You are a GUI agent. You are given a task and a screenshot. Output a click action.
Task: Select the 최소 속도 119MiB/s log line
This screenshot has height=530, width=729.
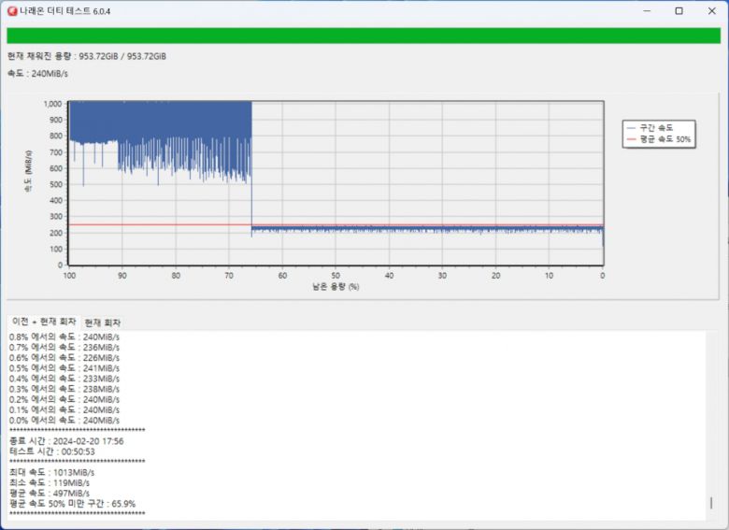point(50,482)
